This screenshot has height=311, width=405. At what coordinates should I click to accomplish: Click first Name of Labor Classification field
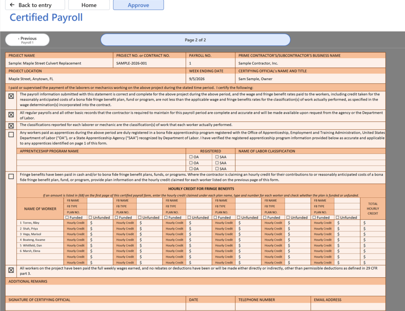coord(310,157)
